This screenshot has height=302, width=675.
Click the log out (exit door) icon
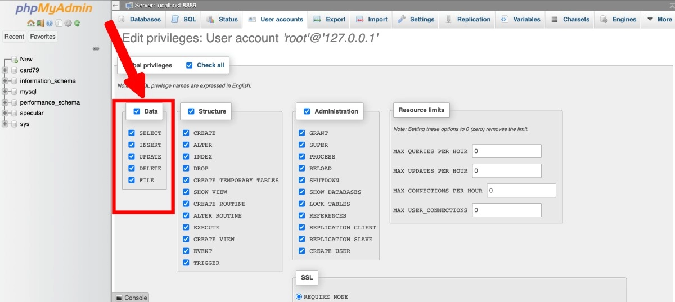click(40, 23)
